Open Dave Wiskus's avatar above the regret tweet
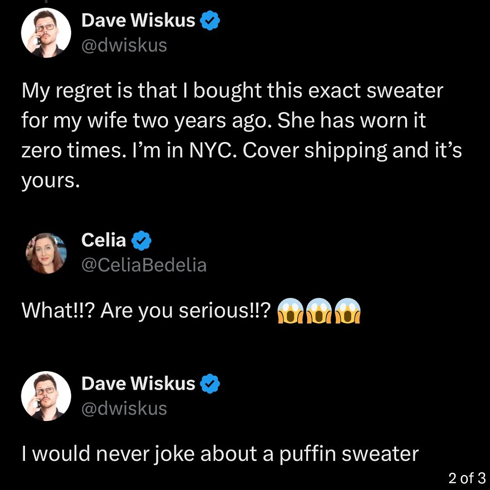 [46, 33]
